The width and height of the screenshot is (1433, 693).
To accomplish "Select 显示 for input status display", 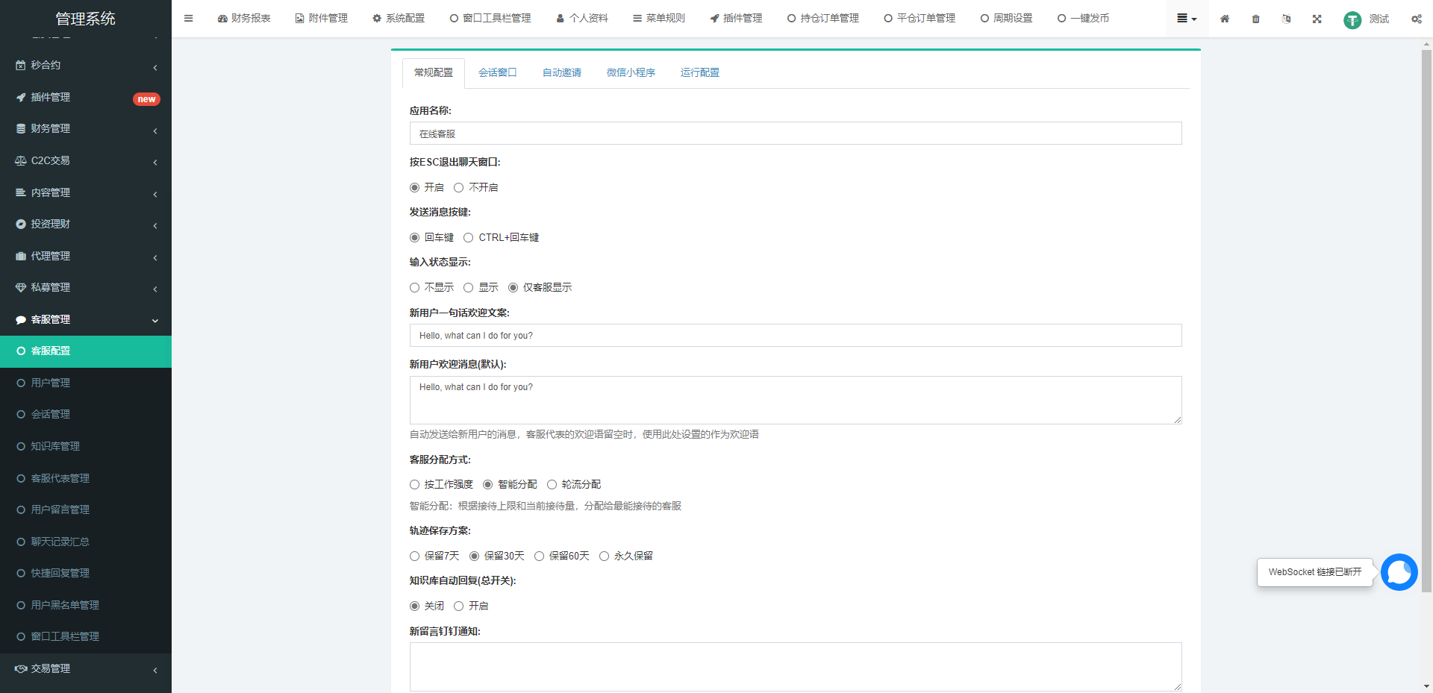I will pyautogui.click(x=468, y=288).
